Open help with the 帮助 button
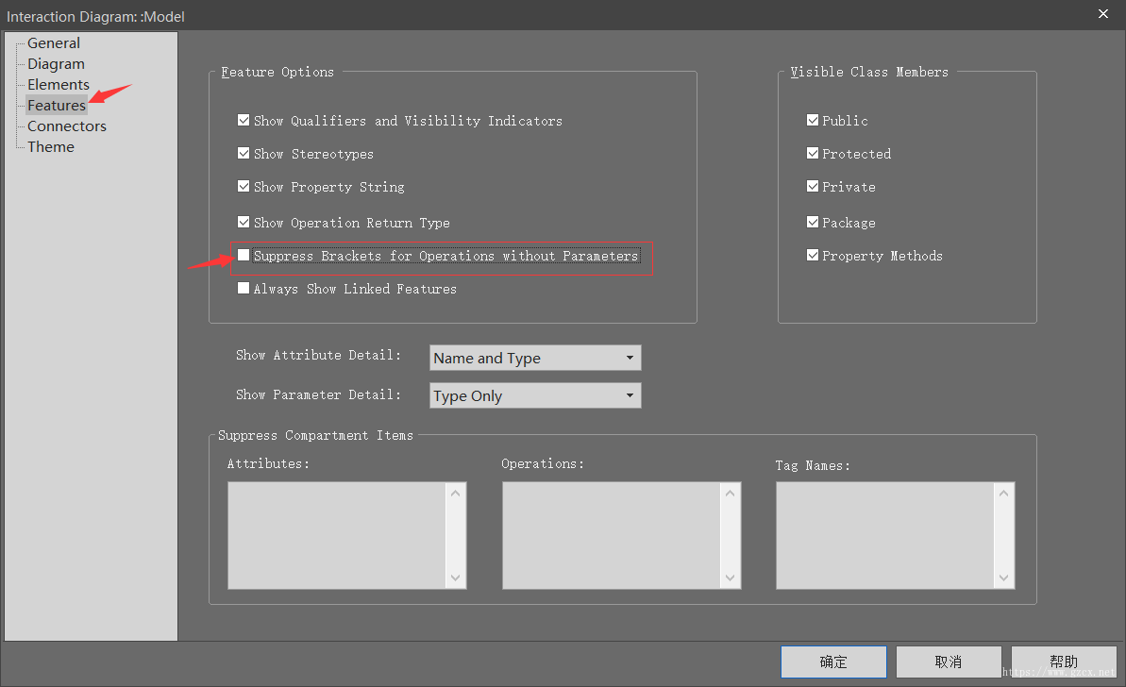This screenshot has height=687, width=1126. (x=1064, y=662)
